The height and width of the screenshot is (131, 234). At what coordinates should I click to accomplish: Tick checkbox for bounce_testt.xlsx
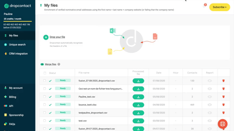[44, 105]
